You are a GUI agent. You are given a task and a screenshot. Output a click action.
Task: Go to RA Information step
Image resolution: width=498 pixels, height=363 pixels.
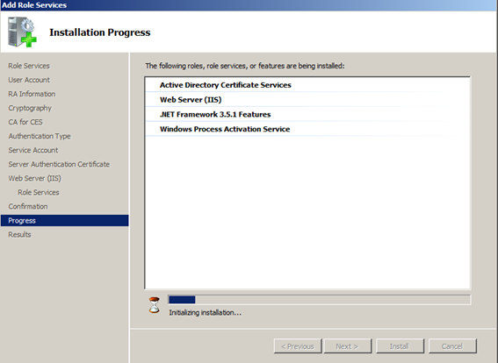(32, 94)
